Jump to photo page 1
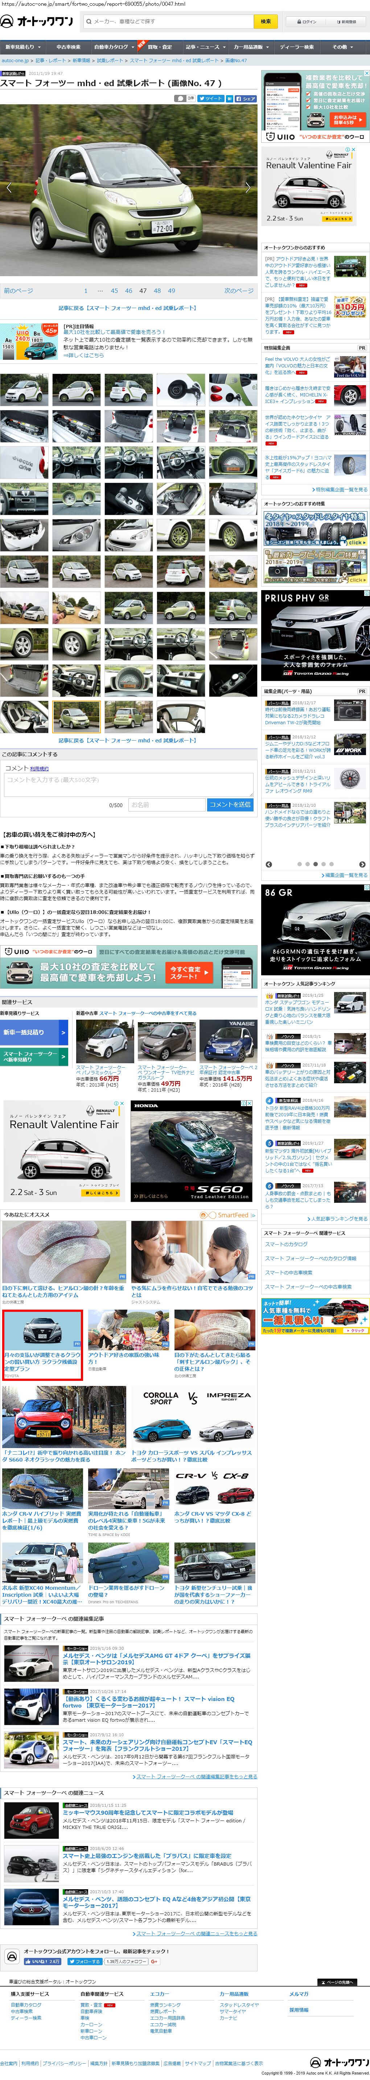This screenshot has height=2080, width=370. [x=86, y=291]
